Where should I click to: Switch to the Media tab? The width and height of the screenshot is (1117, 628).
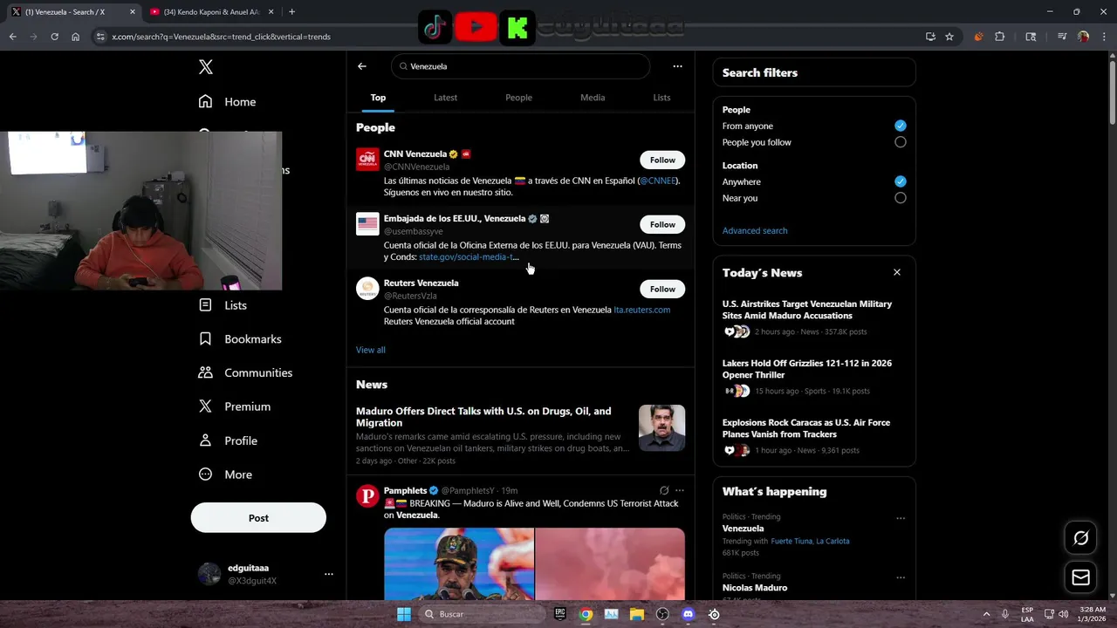tap(593, 98)
